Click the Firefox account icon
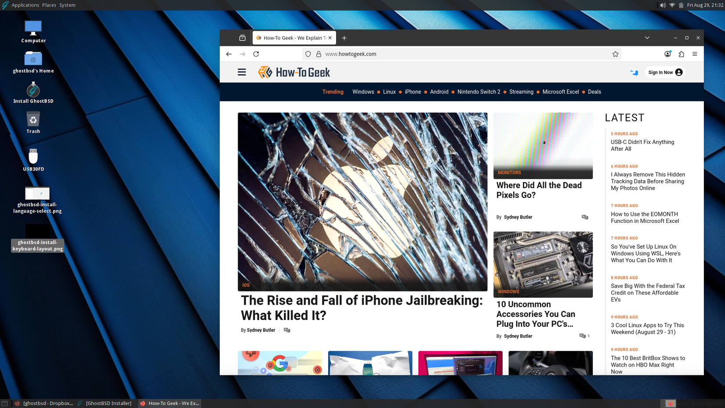Screen dimensions: 725x408 click(x=667, y=54)
